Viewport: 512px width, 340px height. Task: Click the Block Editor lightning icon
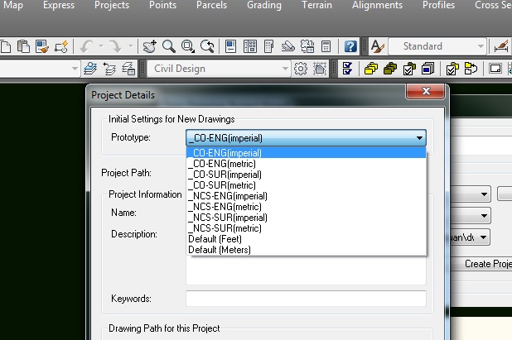click(x=61, y=46)
